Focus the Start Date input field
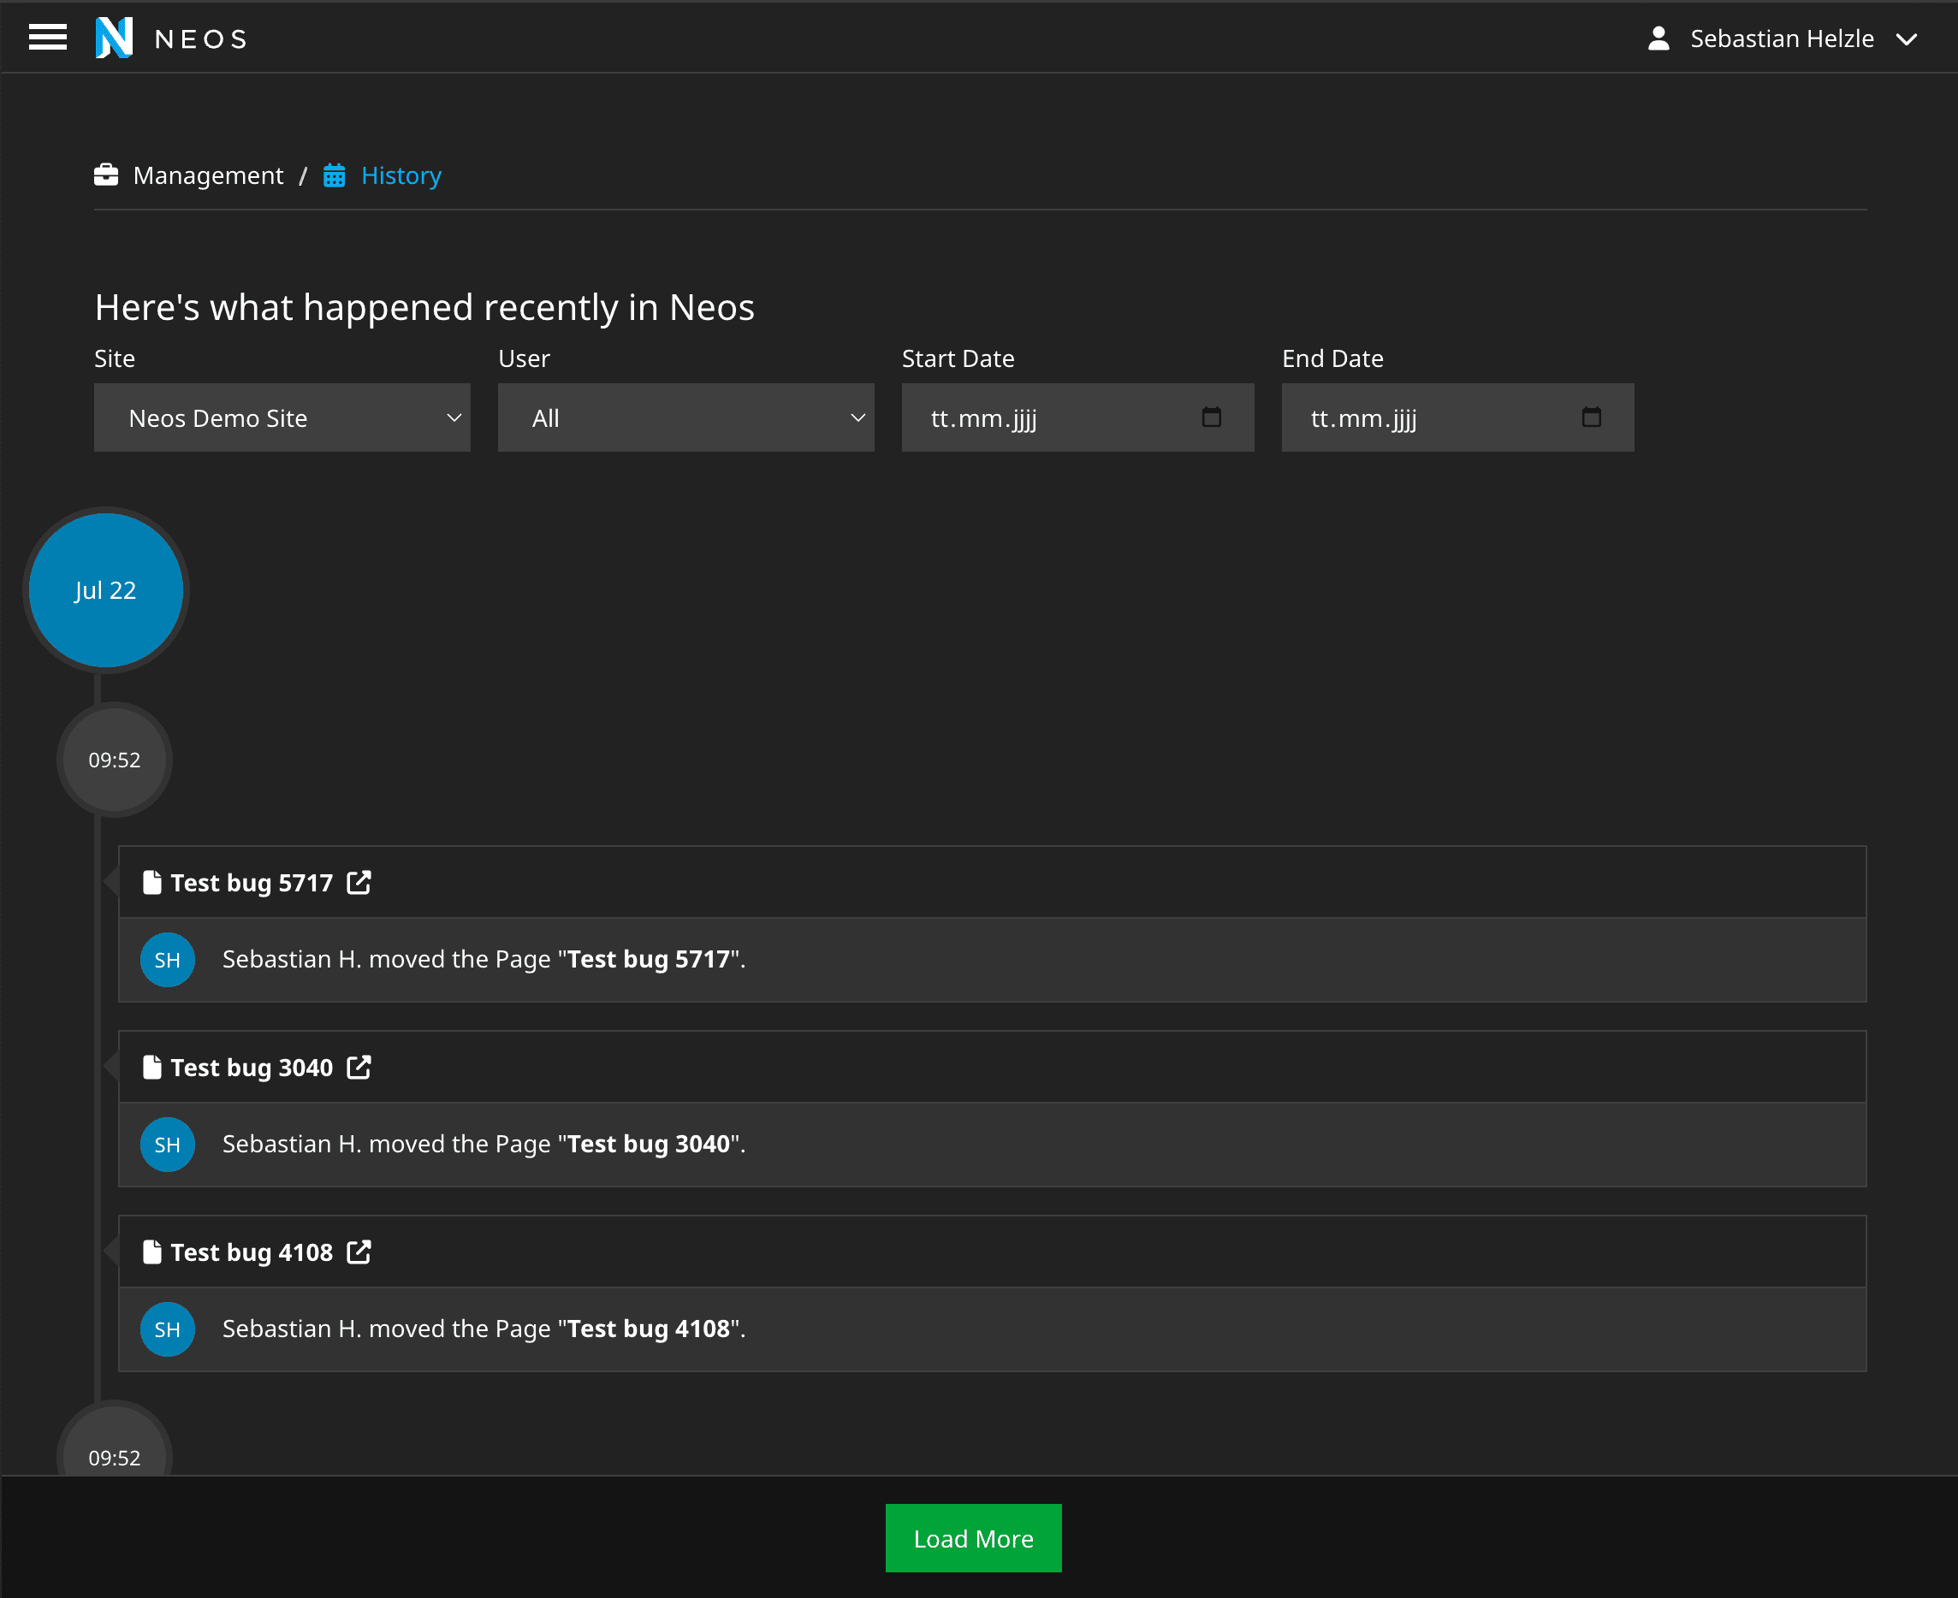Image resolution: width=1958 pixels, height=1598 pixels. (1077, 418)
